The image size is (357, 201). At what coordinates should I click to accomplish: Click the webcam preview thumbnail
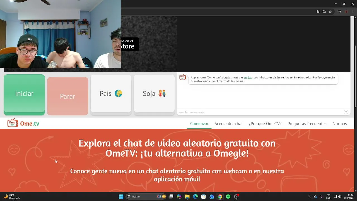point(60,34)
